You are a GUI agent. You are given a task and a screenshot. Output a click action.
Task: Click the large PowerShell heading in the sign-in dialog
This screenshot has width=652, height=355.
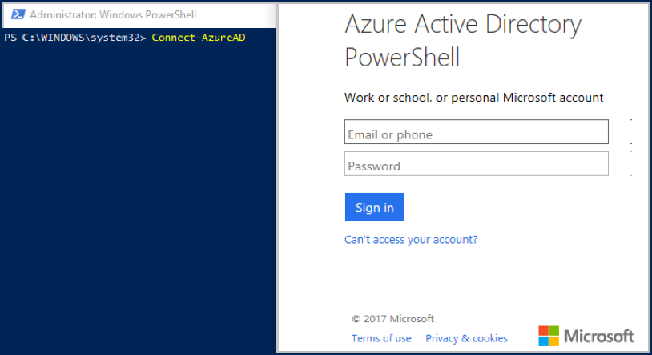[402, 58]
